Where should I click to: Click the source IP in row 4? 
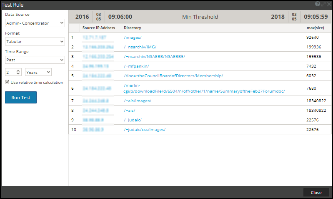point(95,66)
